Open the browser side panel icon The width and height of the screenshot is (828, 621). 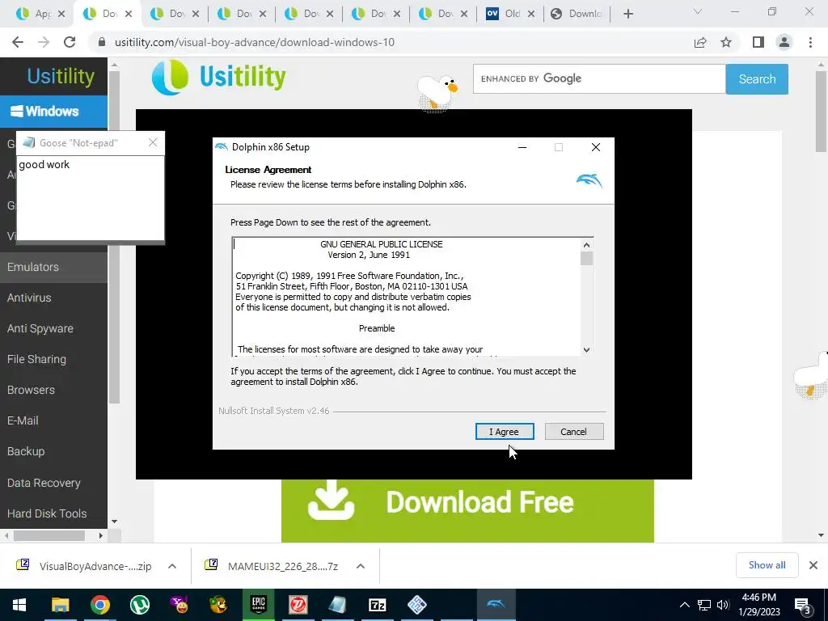tap(758, 42)
